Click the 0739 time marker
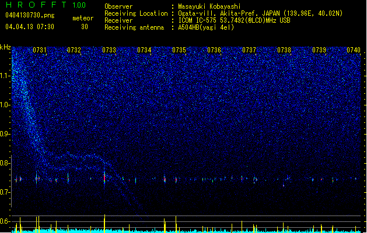Viewport: 367px width, 233px height. tap(319, 50)
